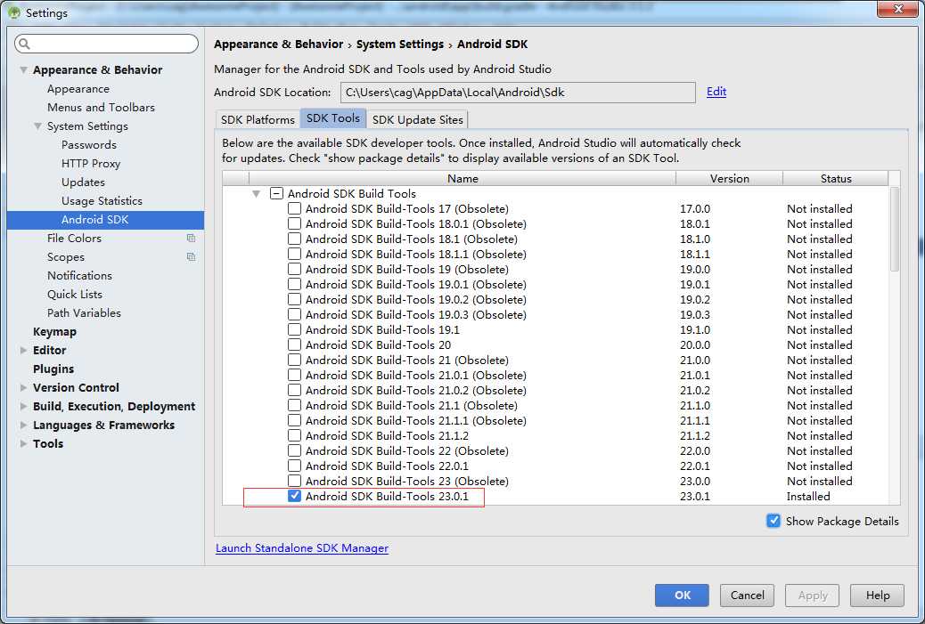Collapse System Settings tree node
This screenshot has width=925, height=624.
[37, 126]
